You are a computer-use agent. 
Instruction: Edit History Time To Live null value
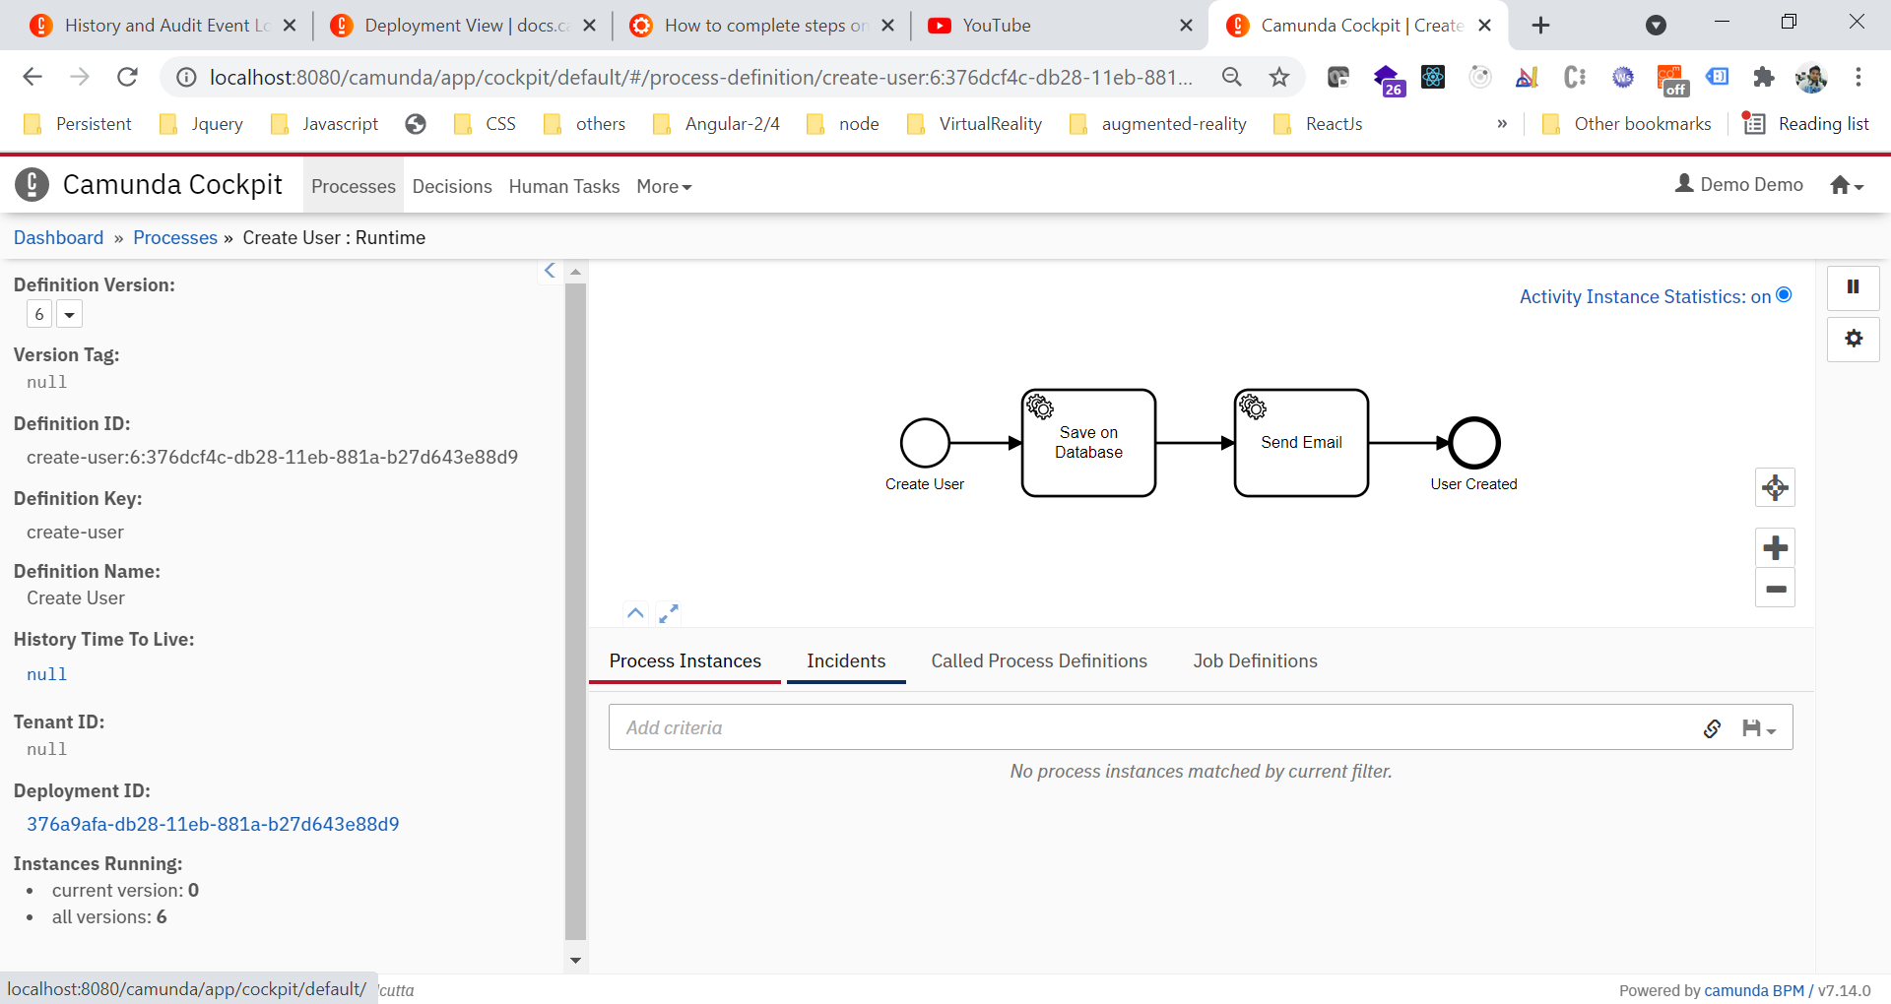click(47, 674)
